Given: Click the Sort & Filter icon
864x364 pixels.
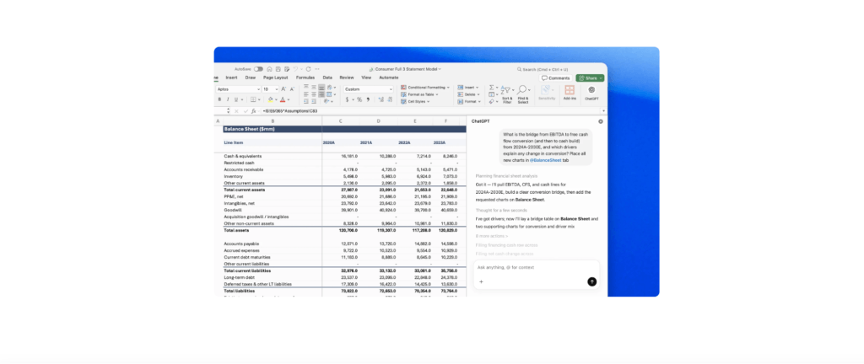Looking at the screenshot, I should click(505, 90).
